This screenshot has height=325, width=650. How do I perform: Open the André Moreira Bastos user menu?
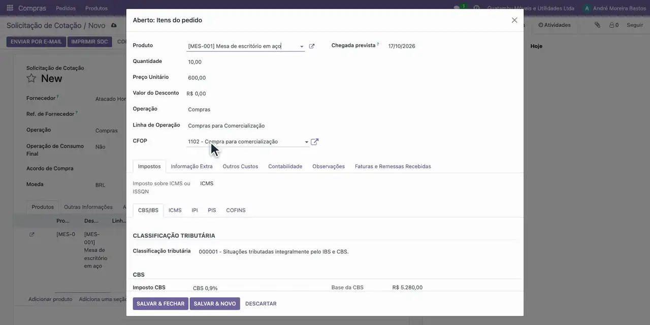point(614,8)
